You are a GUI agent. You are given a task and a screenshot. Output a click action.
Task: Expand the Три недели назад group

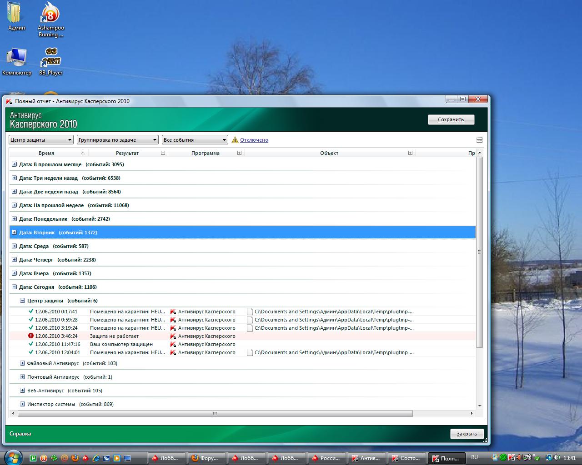(x=15, y=178)
